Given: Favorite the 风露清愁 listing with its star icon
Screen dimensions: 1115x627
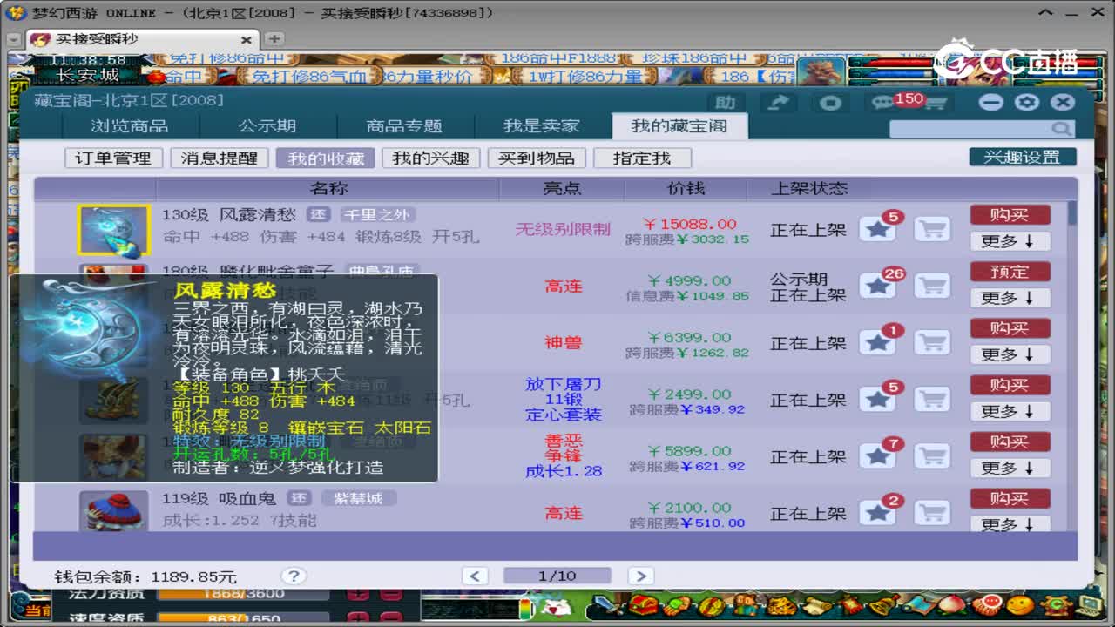Looking at the screenshot, I should (x=878, y=230).
